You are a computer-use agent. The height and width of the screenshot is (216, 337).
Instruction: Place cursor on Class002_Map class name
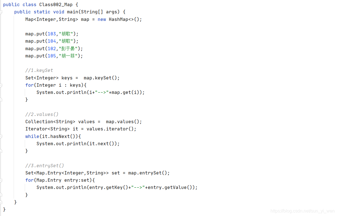56,5
